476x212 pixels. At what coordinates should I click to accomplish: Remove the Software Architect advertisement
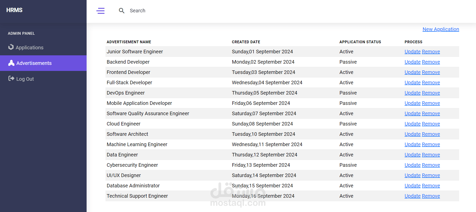coord(431,134)
